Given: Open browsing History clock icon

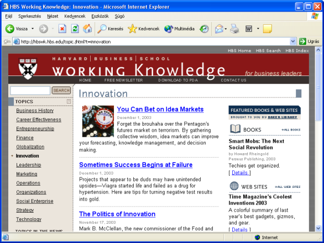Looking at the screenshot, I should 204,29.
